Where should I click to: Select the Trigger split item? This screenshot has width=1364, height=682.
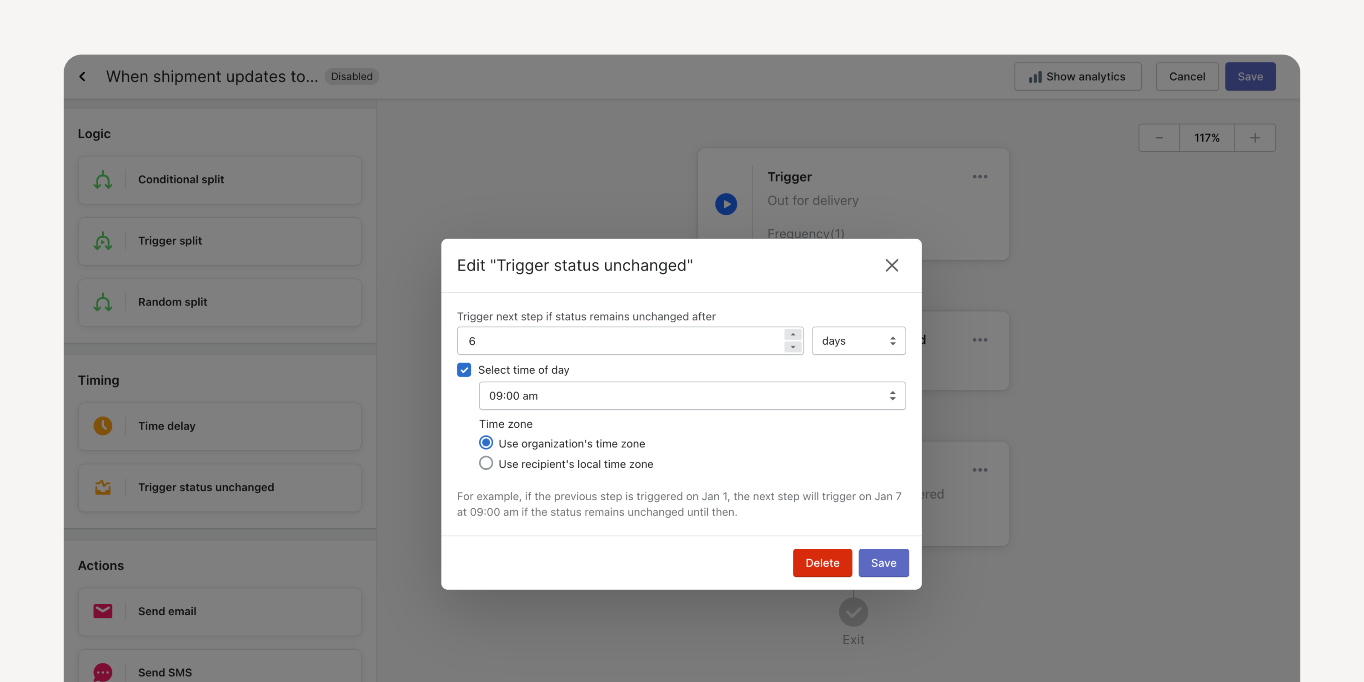click(220, 241)
